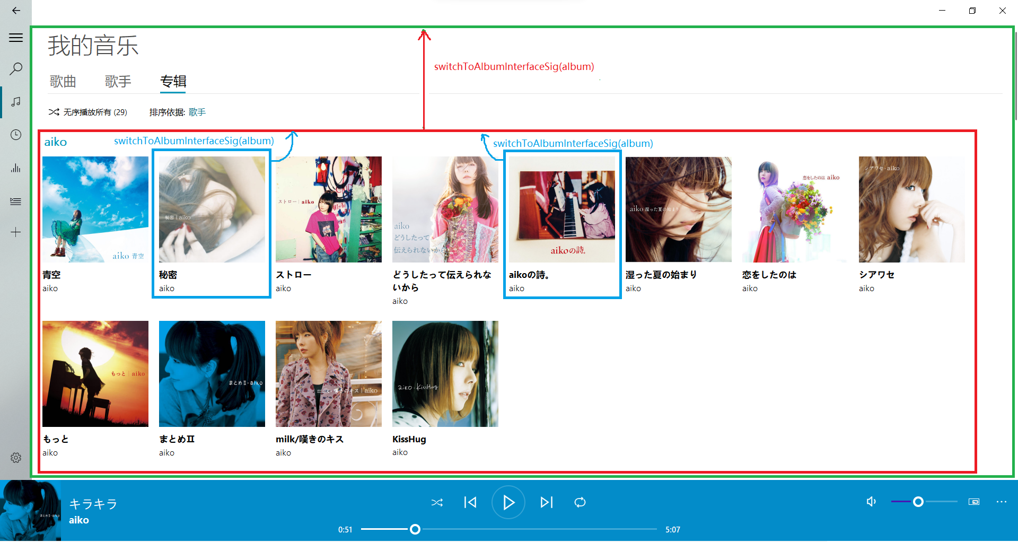Open the mini player view icon

[974, 502]
